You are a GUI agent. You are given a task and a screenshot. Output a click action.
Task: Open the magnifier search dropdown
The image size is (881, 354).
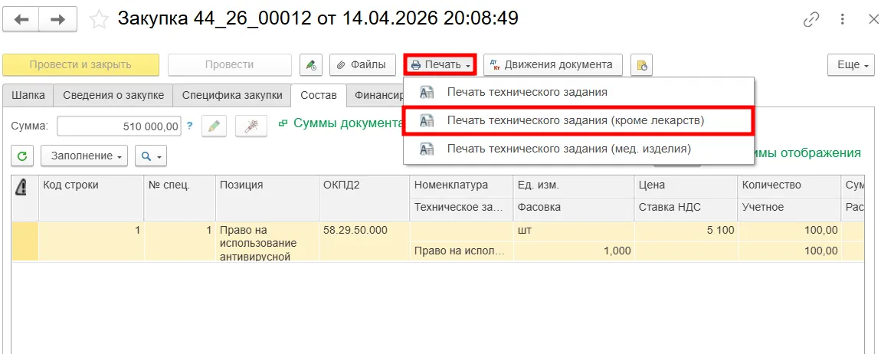[151, 156]
